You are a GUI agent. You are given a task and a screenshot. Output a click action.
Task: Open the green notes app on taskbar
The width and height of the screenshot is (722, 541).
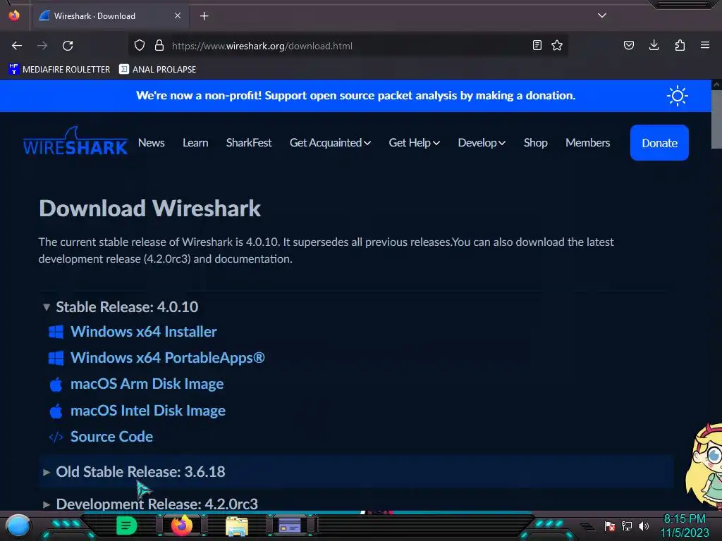126,526
